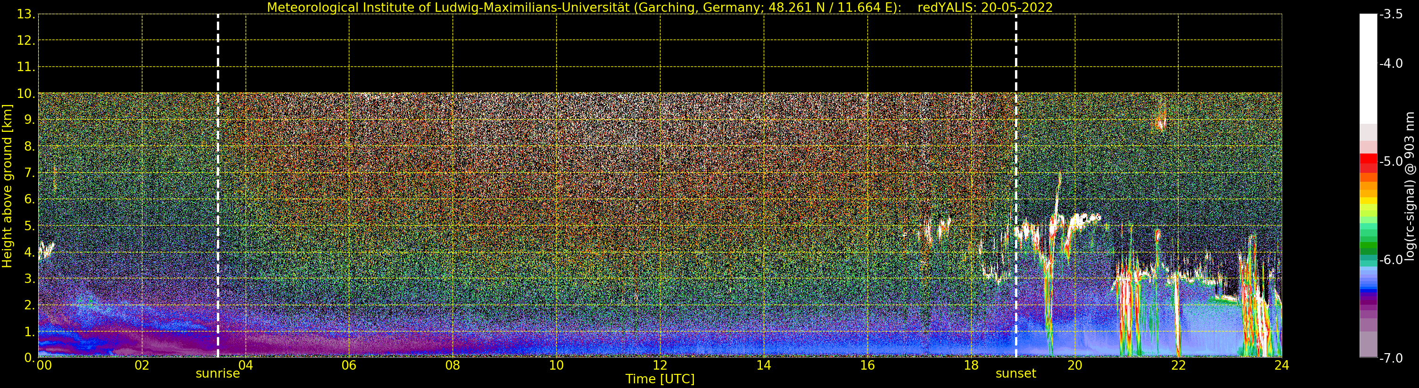Click the 08 hour tick on the time axis
This screenshot has height=388, width=1419.
click(x=453, y=365)
